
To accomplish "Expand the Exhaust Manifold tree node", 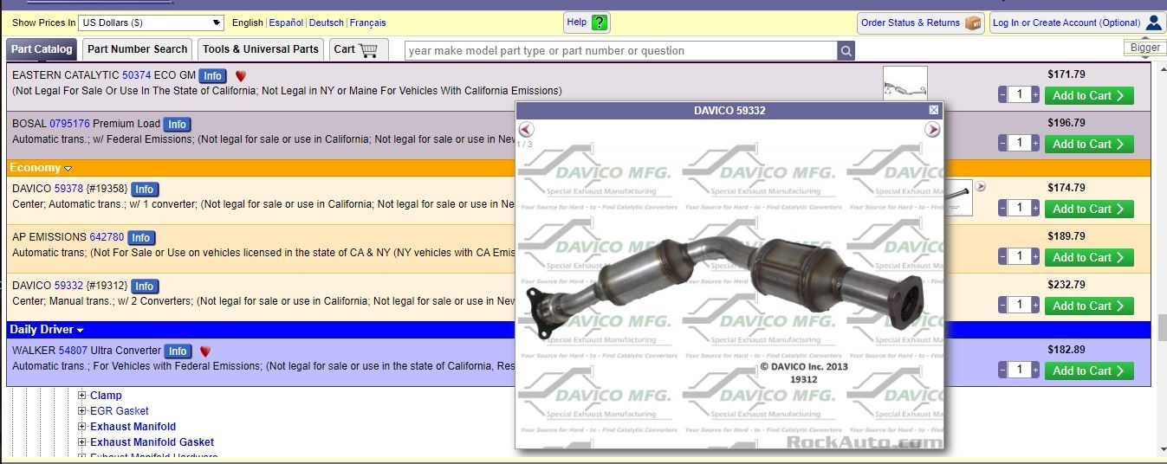I will 82,427.
